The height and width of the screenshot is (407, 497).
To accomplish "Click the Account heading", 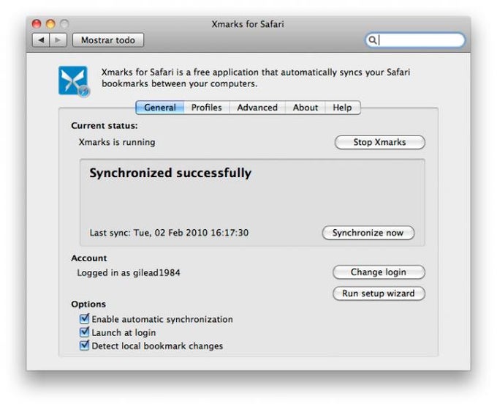I will (x=89, y=258).
